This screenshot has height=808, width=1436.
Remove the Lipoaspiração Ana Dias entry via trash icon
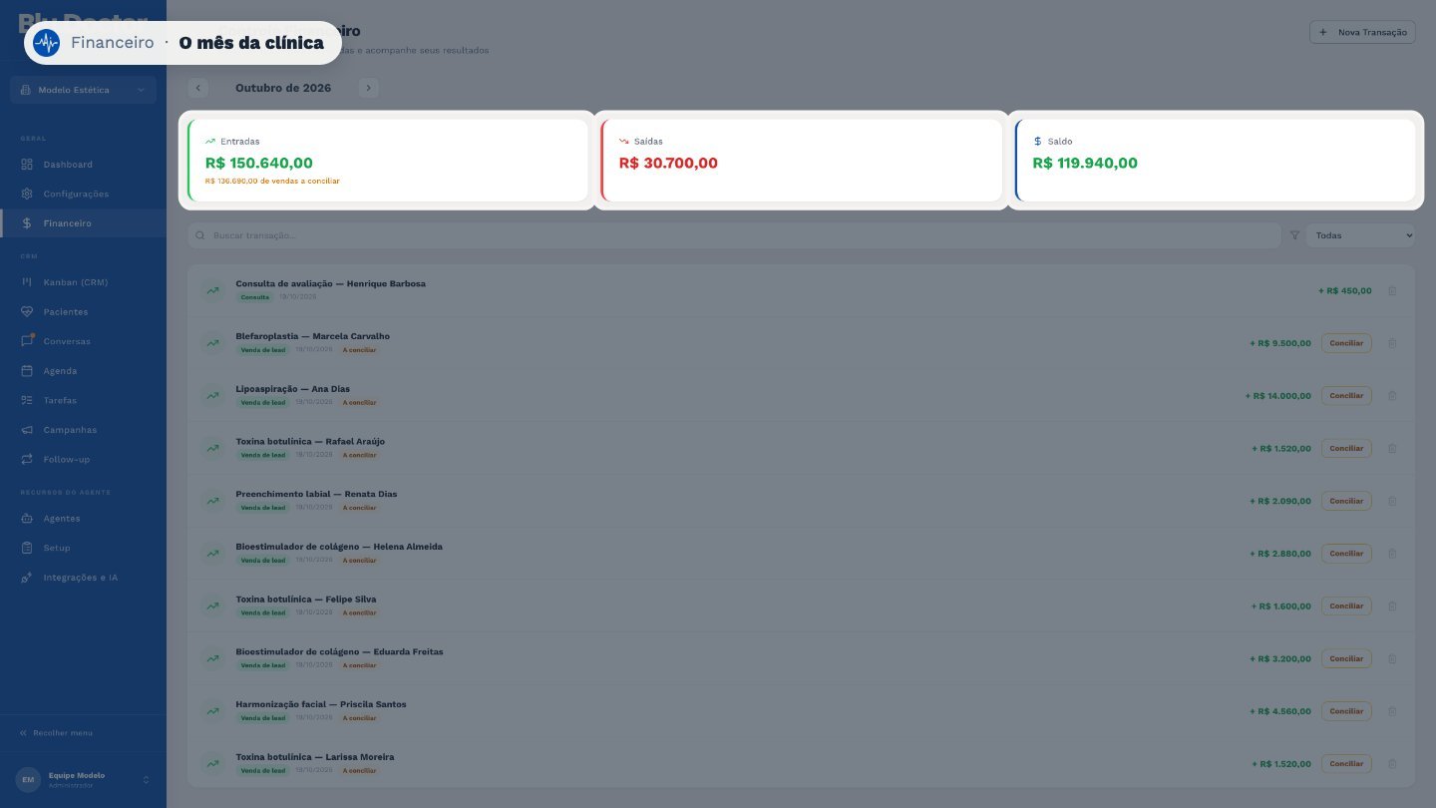1392,396
